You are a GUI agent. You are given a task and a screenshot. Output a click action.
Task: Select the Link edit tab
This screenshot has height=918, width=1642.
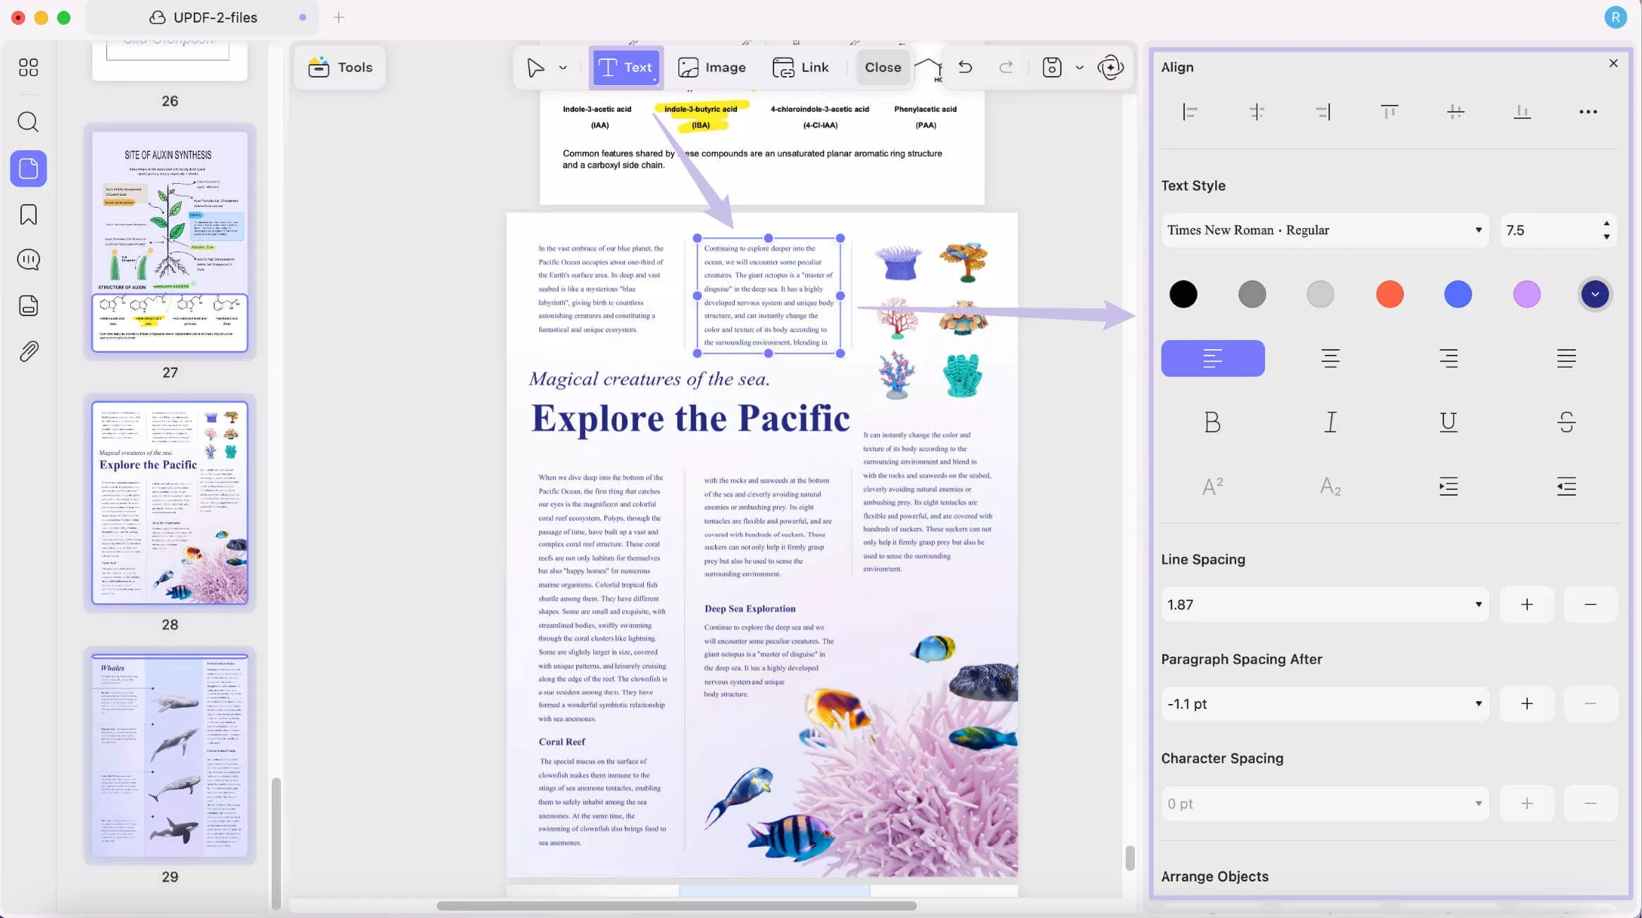(800, 67)
